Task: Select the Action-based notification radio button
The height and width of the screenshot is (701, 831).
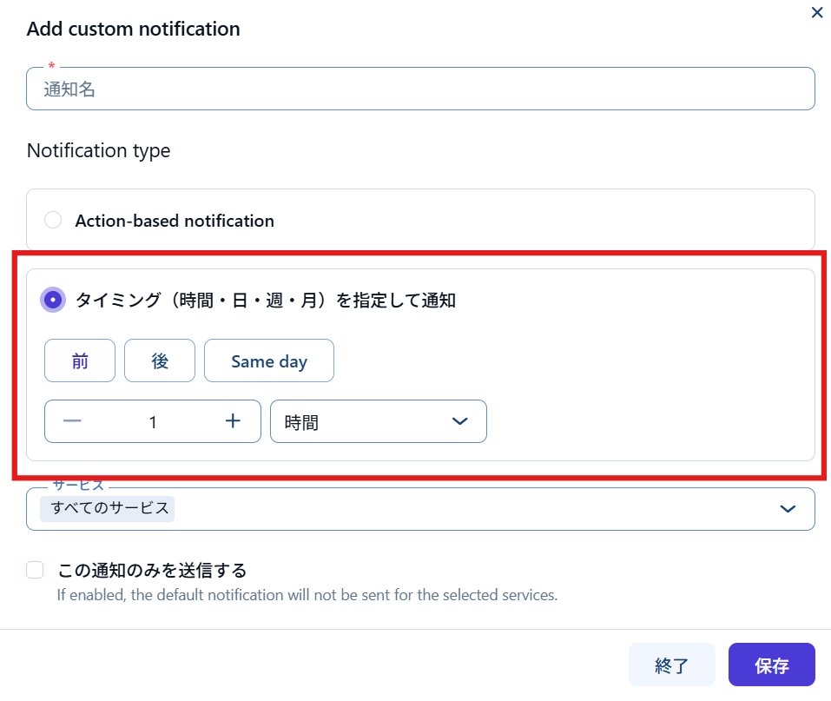Action: click(53, 221)
